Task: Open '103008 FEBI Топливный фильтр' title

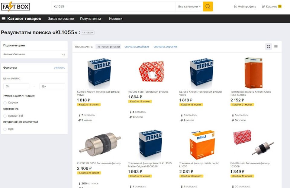Action: pyautogui.click(x=148, y=92)
